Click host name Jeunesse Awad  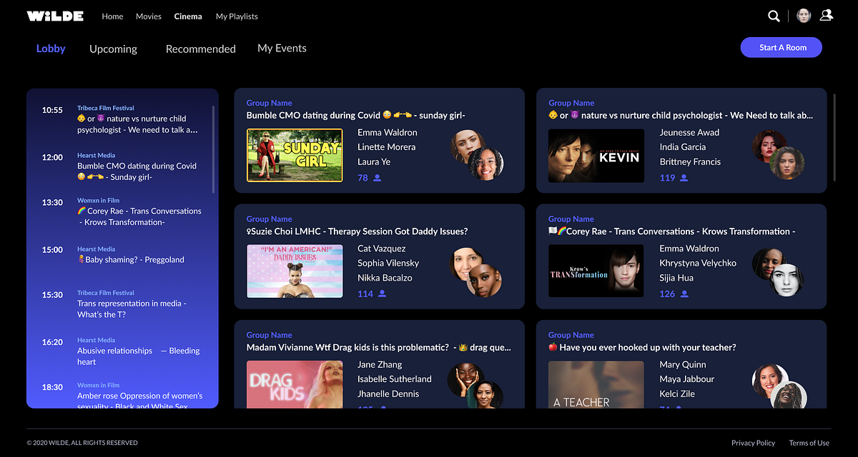689,132
